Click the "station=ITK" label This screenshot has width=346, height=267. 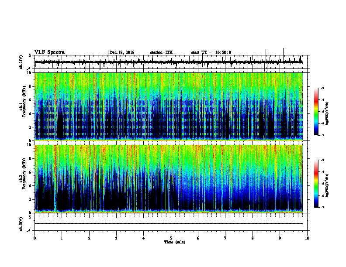(161, 52)
